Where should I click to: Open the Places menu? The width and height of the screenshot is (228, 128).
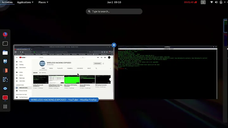point(43,2)
